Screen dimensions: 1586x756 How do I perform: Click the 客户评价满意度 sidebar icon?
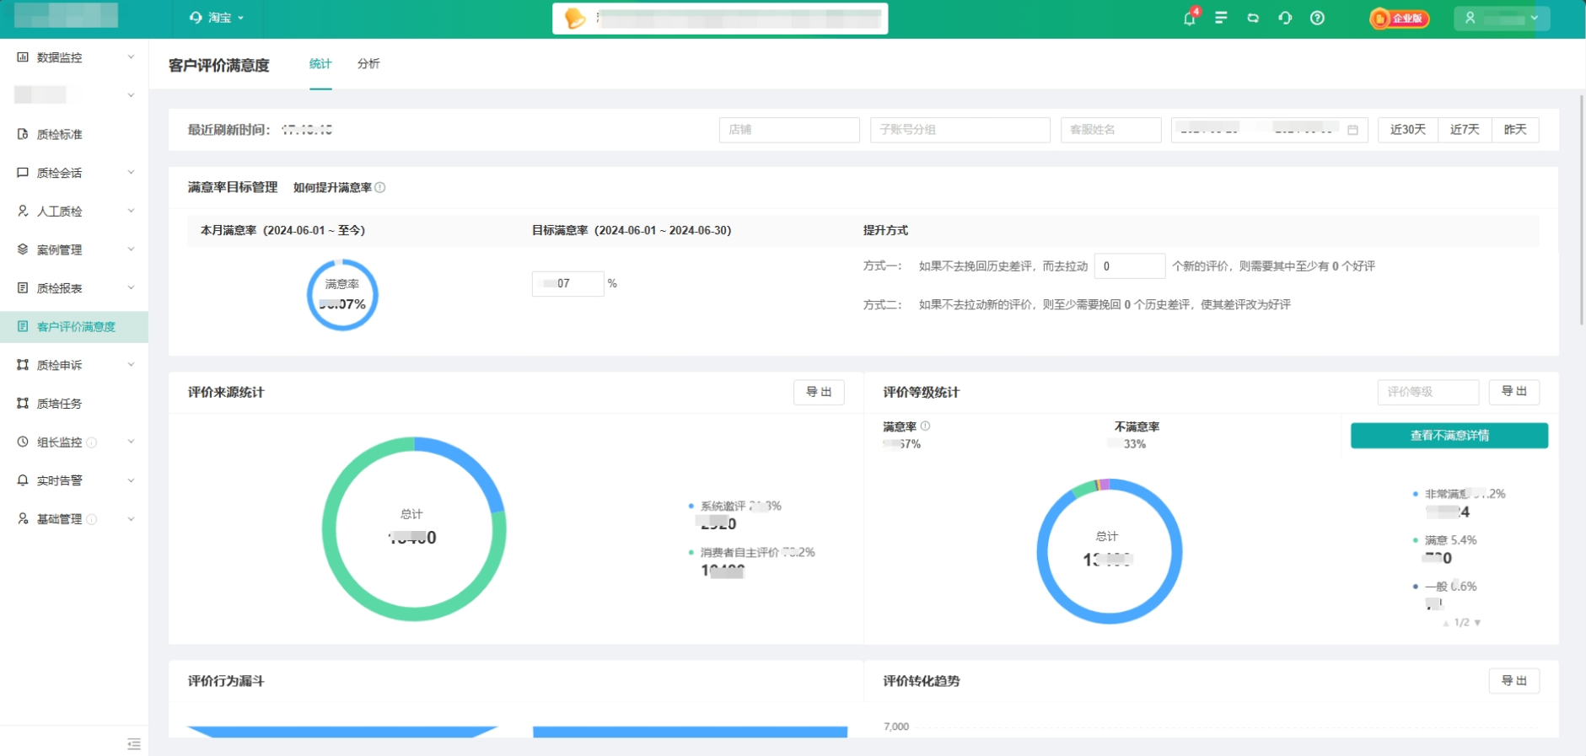point(23,326)
